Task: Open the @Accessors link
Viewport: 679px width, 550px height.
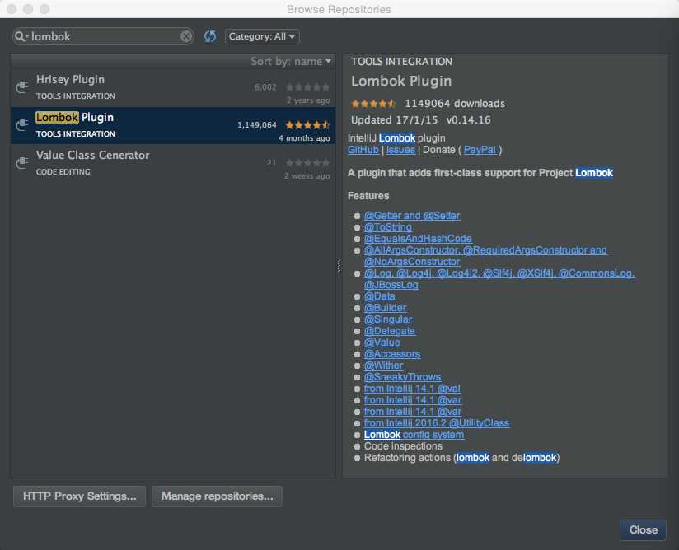Action: point(392,354)
